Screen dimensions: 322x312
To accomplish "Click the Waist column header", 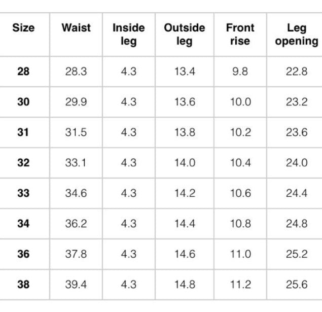I will pos(76,28).
